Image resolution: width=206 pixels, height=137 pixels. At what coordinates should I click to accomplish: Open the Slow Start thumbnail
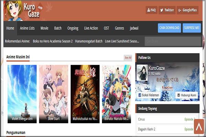[54, 94]
